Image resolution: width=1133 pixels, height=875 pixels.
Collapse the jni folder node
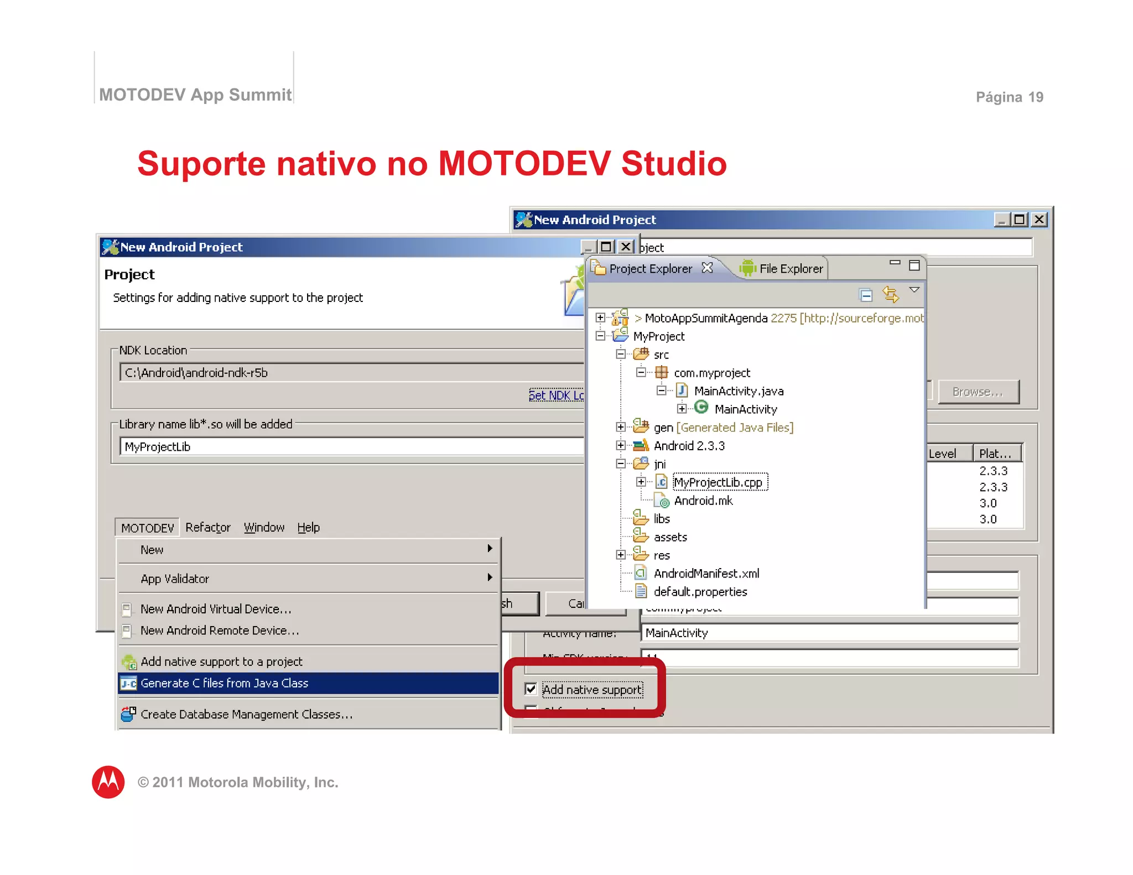[x=620, y=463]
